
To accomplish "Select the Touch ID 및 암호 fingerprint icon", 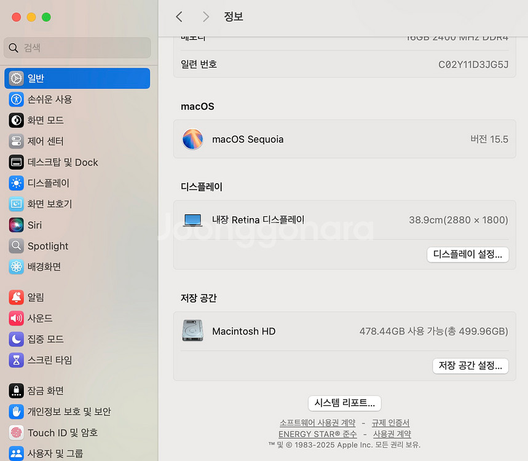I will coord(16,432).
